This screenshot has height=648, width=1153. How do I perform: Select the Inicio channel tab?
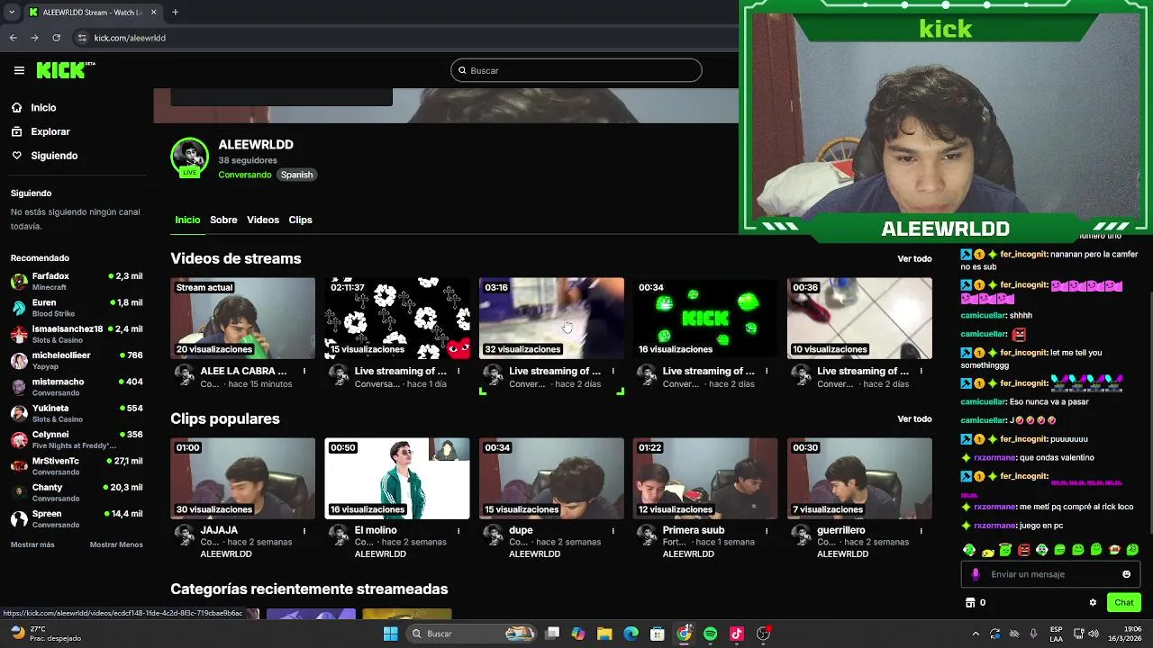pyautogui.click(x=187, y=220)
